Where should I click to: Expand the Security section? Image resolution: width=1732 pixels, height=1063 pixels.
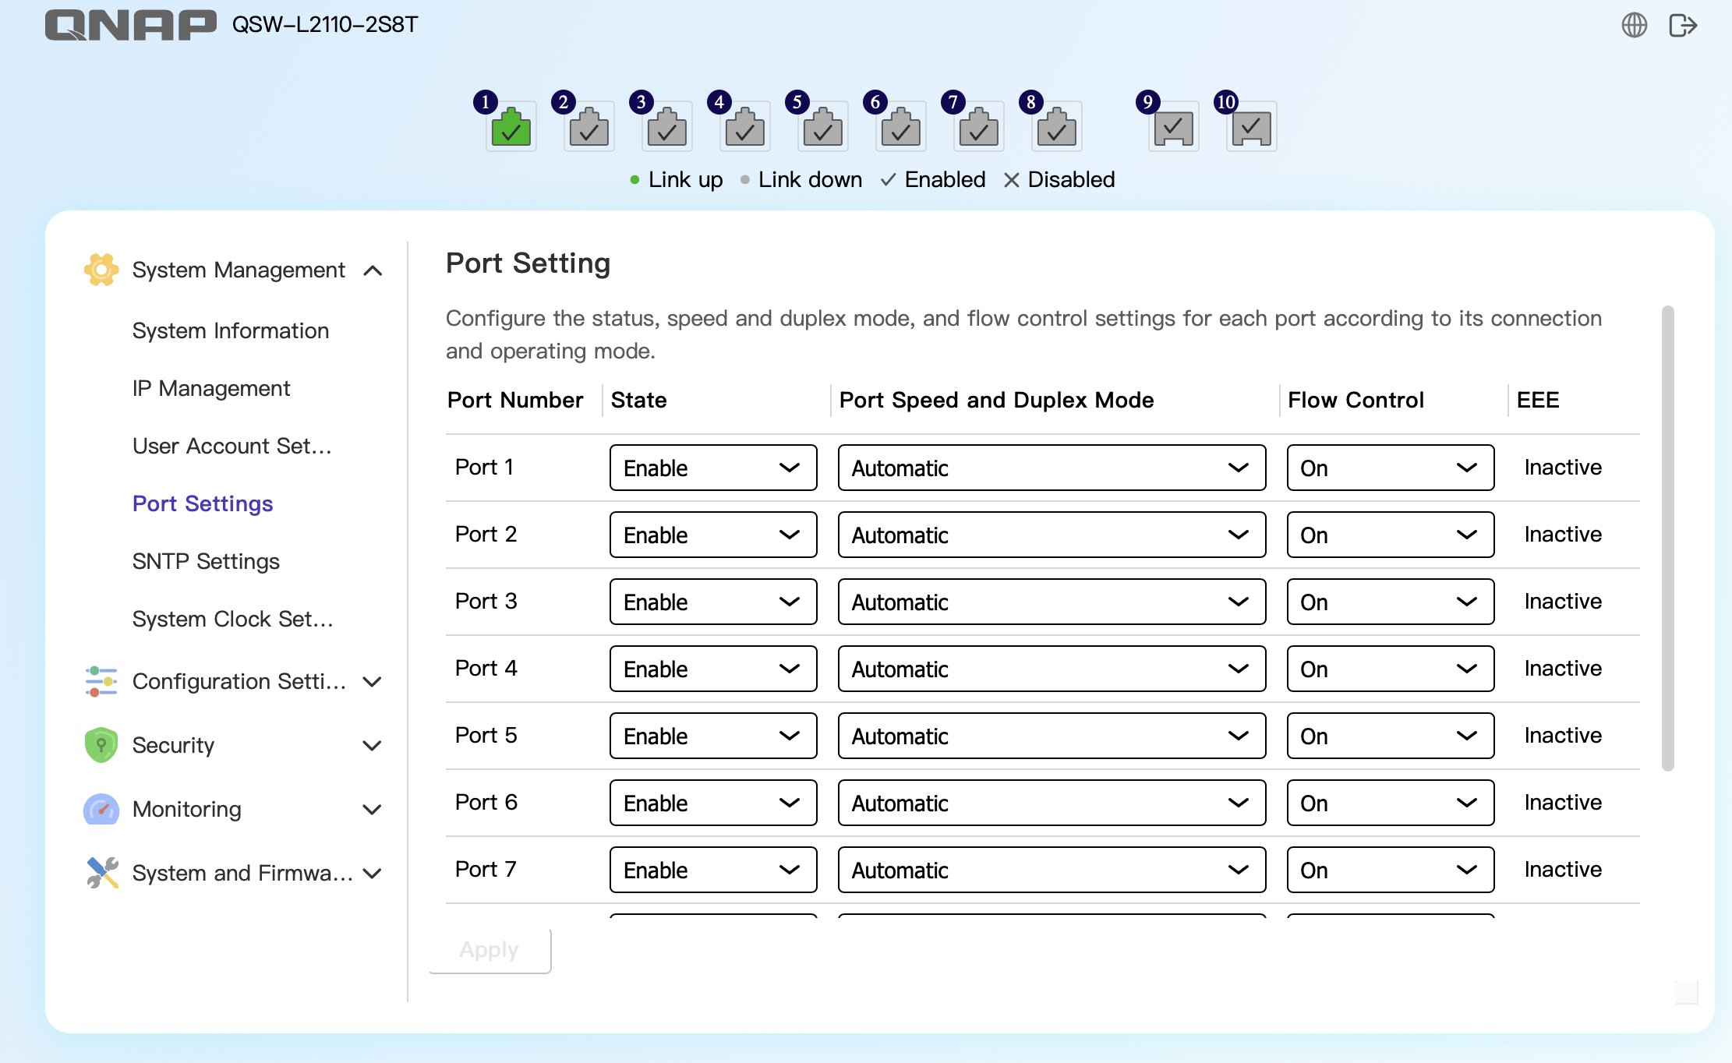pos(373,746)
